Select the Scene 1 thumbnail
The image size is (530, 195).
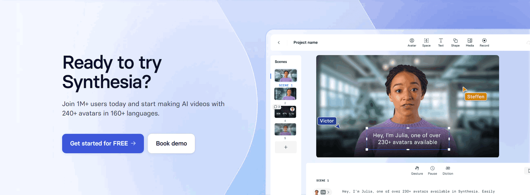point(286,76)
